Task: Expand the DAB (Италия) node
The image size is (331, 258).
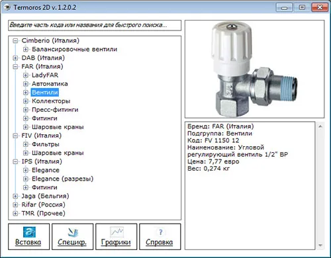Action: click(15, 58)
